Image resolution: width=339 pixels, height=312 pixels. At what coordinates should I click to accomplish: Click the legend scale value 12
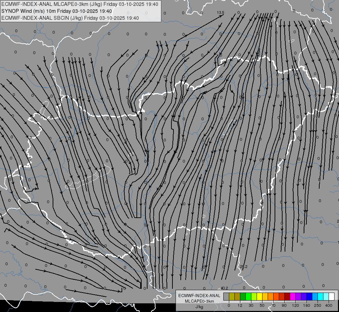(240, 305)
